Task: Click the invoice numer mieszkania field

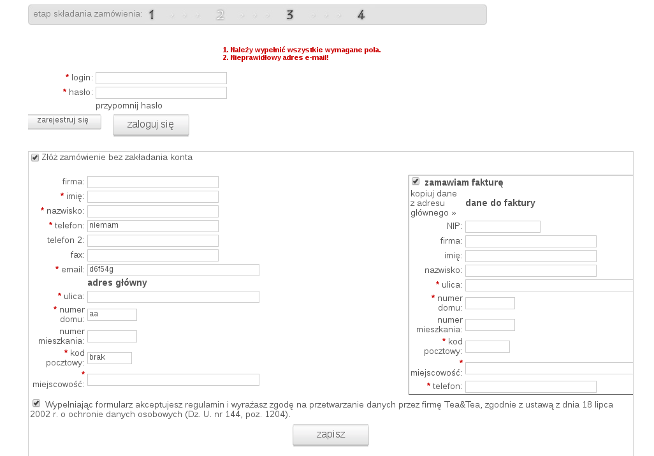Action: click(490, 325)
